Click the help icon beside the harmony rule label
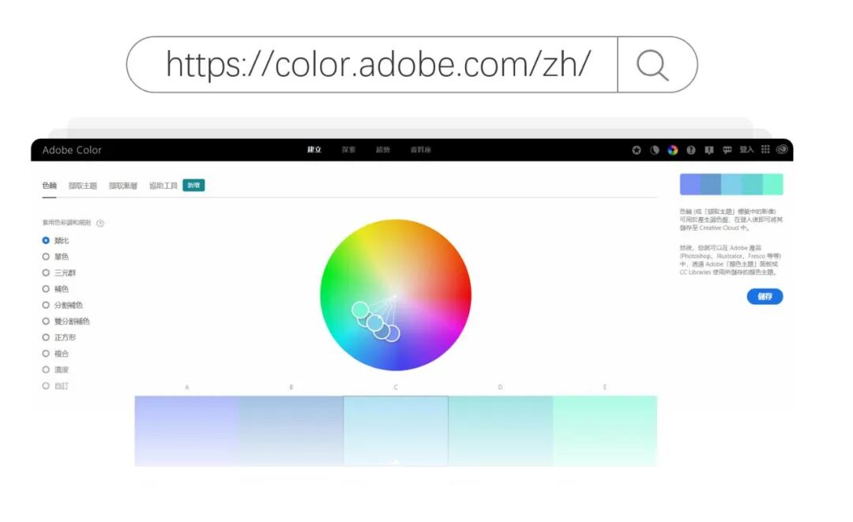This screenshot has width=853, height=522. coord(100,223)
